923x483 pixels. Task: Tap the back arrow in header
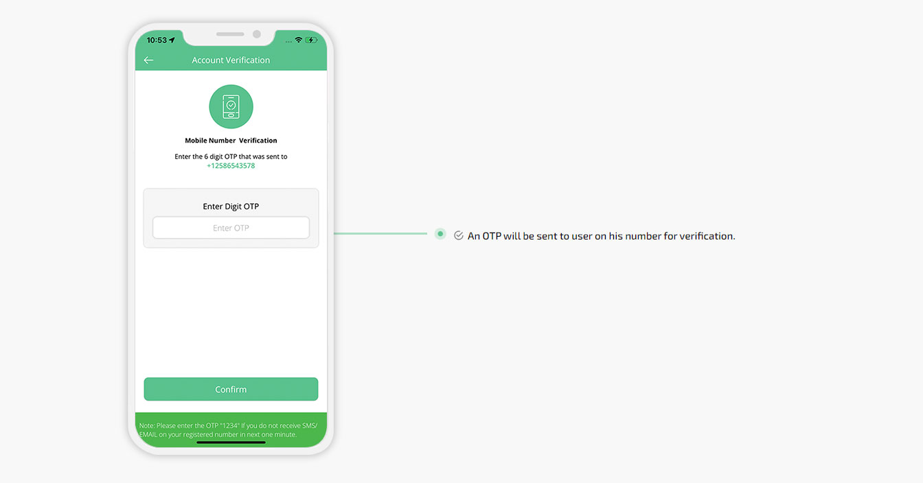148,60
